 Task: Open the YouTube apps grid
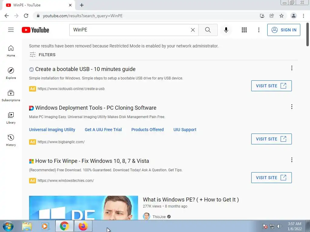click(244, 30)
